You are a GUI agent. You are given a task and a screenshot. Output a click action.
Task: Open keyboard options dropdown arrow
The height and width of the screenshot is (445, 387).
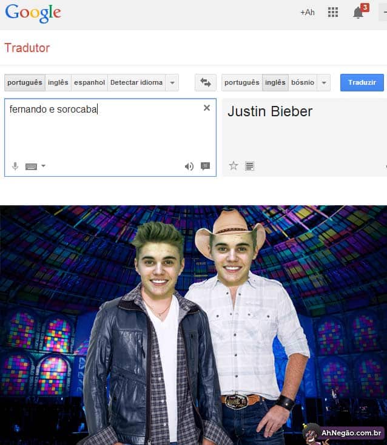pos(43,166)
